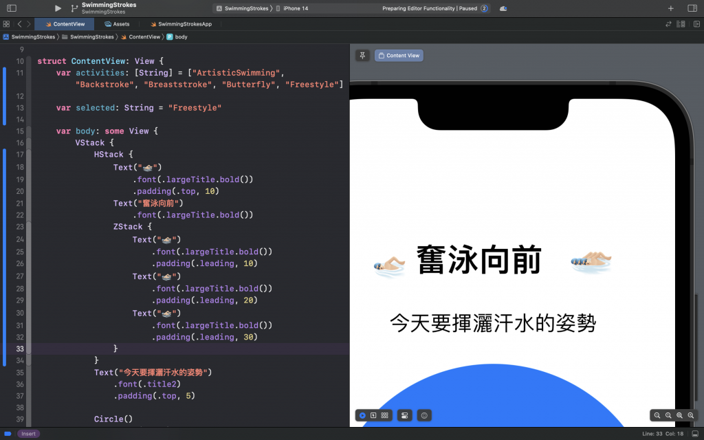The image size is (704, 440).
Task: Click the .title2 font value on line 36
Action: point(162,384)
